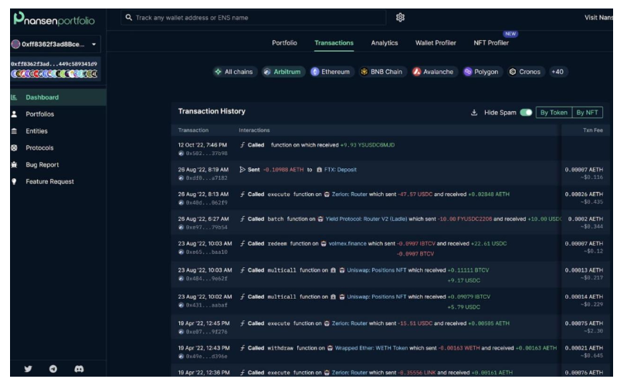The image size is (627, 379).
Task: Click the All chains icon
Action: pyautogui.click(x=218, y=72)
